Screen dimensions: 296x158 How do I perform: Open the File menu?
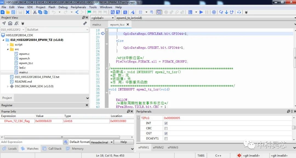tap(4, 7)
